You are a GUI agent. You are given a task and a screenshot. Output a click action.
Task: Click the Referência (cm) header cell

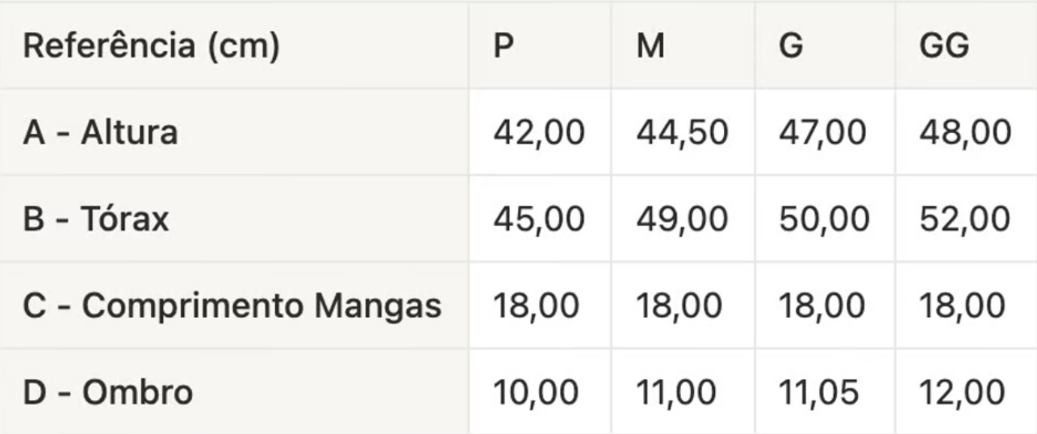151,48
